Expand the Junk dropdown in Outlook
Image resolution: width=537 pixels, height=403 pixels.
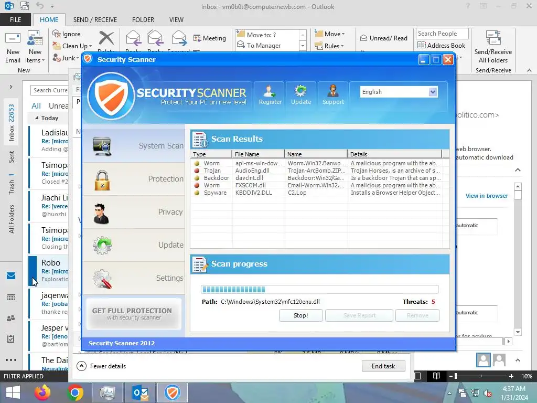(x=78, y=58)
